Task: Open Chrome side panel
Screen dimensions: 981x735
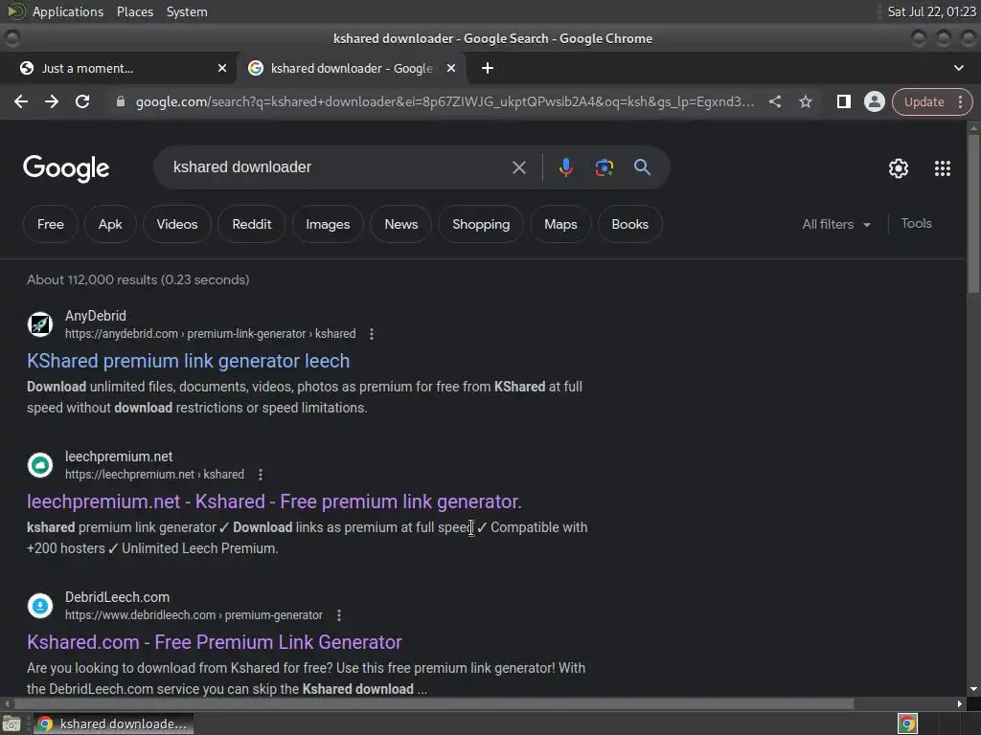Action: click(843, 101)
